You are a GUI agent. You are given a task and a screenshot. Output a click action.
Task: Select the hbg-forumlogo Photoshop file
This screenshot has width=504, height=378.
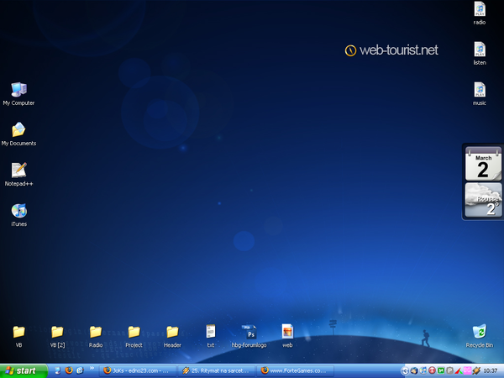click(x=249, y=336)
